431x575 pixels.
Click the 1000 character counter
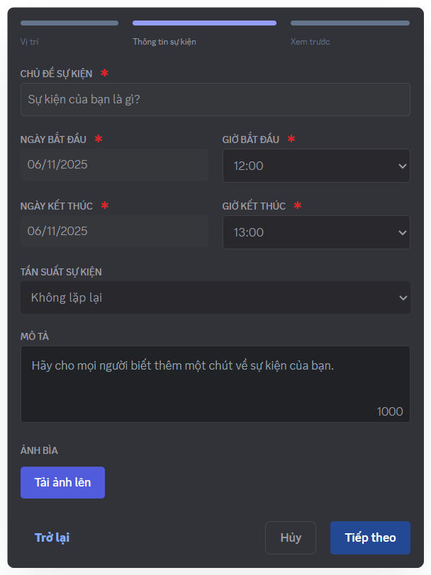[x=390, y=411]
